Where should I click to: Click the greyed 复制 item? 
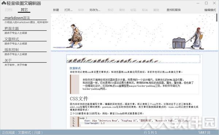click(x=122, y=10)
